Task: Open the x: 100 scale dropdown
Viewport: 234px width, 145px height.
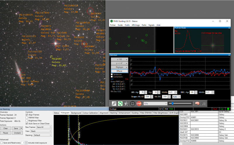Action: click(x=119, y=59)
